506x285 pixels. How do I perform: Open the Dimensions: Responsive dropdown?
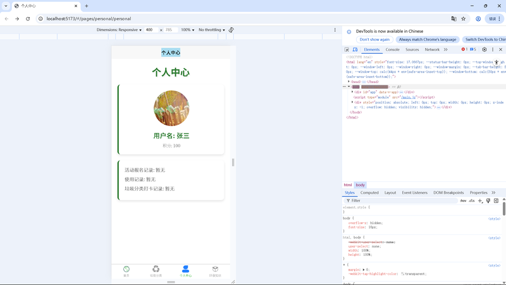119,30
